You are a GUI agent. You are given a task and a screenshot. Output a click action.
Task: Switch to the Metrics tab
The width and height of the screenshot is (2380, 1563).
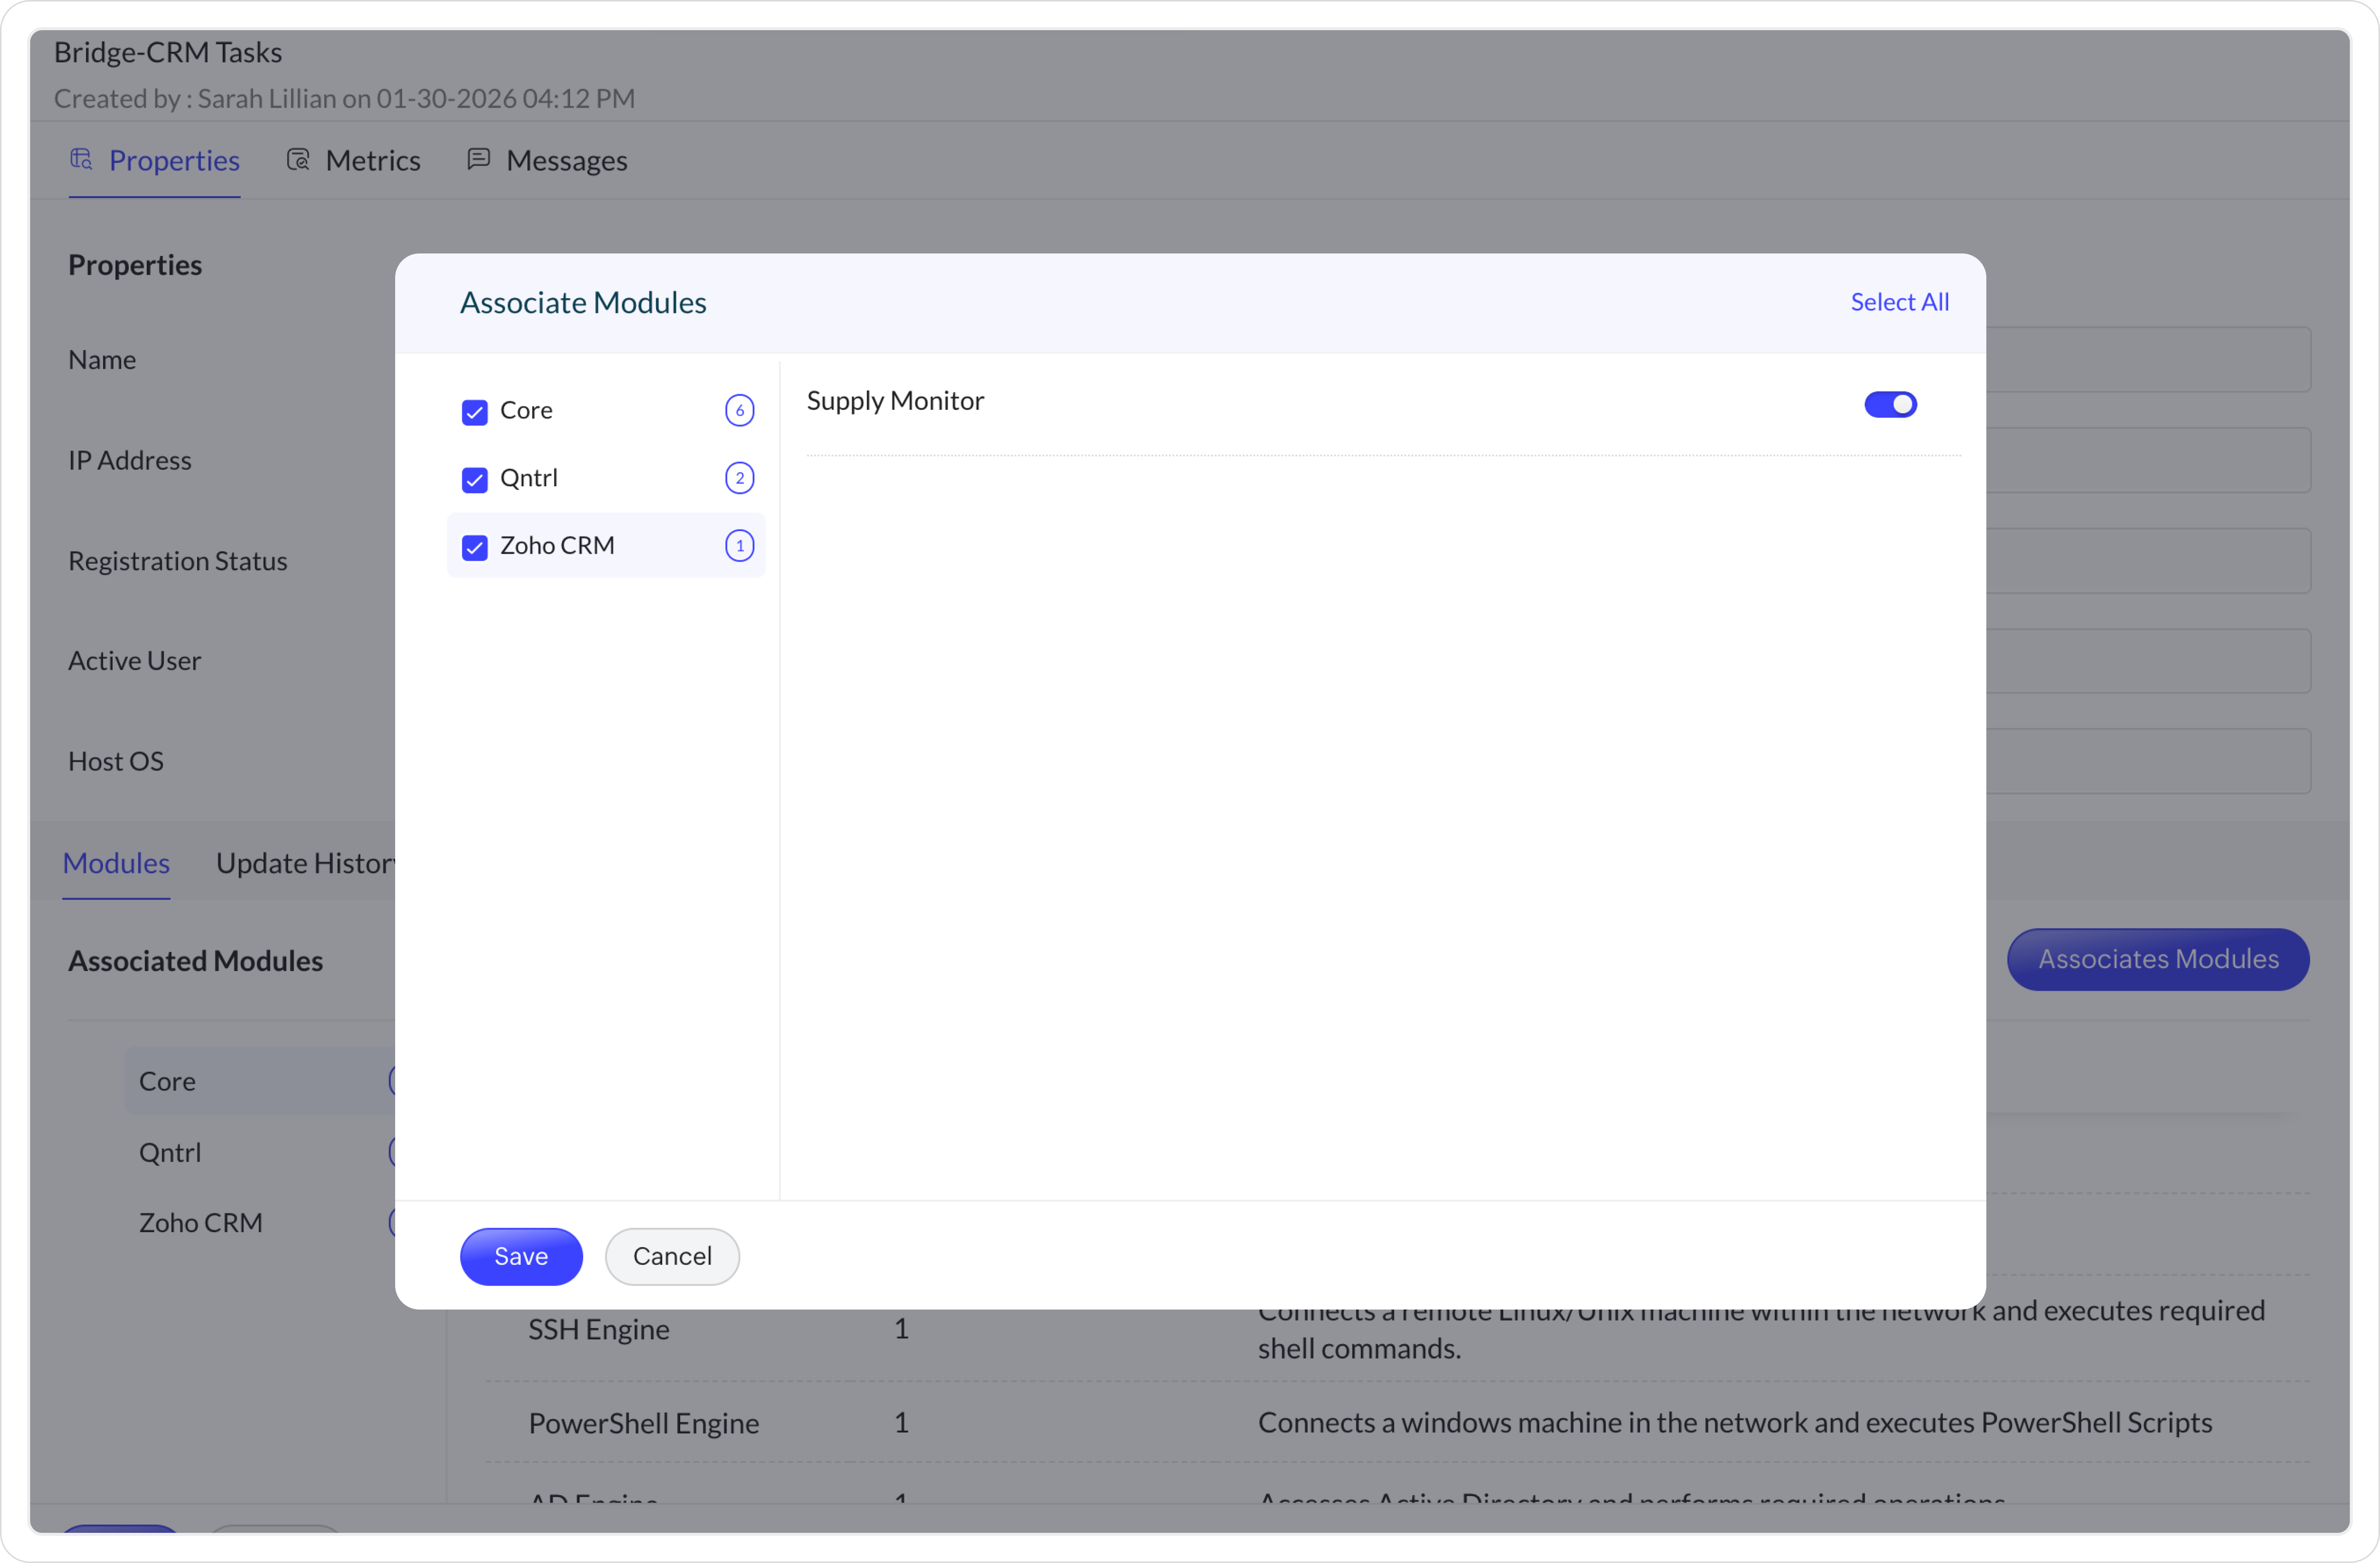(x=372, y=161)
